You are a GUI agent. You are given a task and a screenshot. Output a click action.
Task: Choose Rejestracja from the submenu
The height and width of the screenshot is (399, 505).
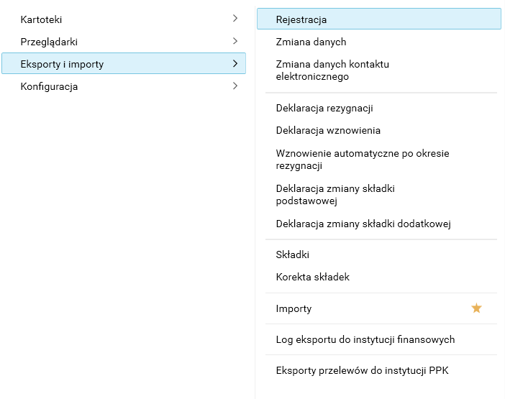301,19
